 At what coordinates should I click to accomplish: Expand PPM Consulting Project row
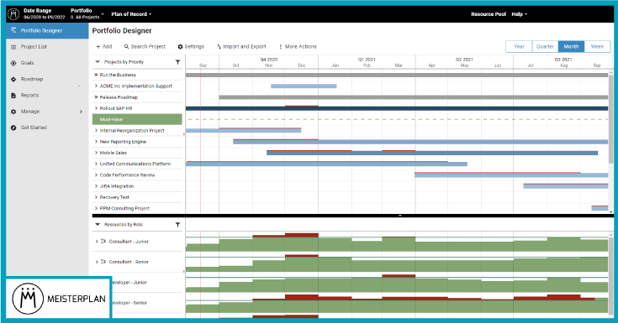[x=96, y=209]
